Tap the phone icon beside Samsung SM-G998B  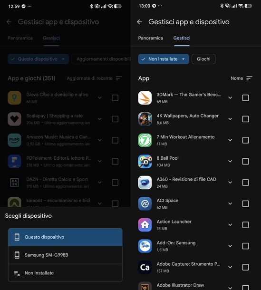[17, 255]
